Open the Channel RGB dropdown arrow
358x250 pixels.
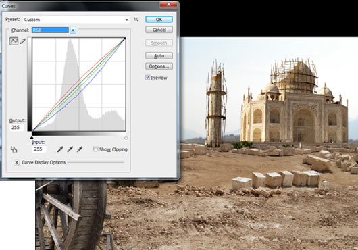(x=73, y=30)
